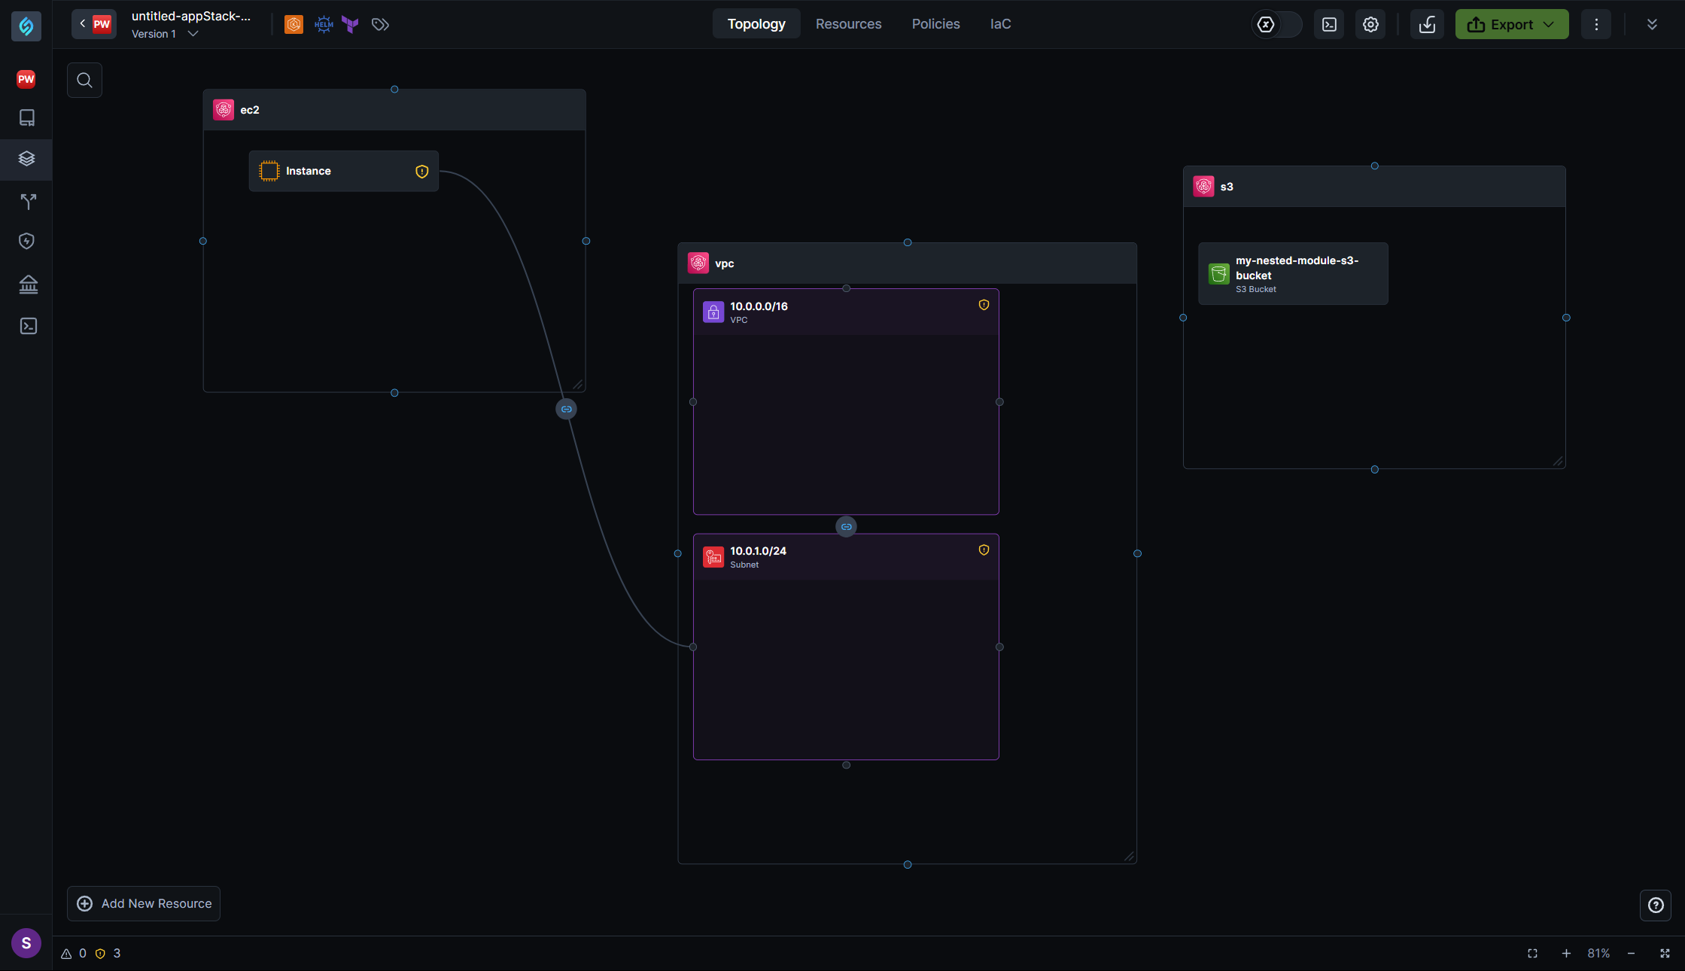This screenshot has height=971, width=1685.
Task: Open the book catalog sidebar icon
Action: click(x=27, y=117)
